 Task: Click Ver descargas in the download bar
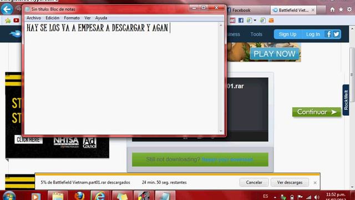pos(290,182)
